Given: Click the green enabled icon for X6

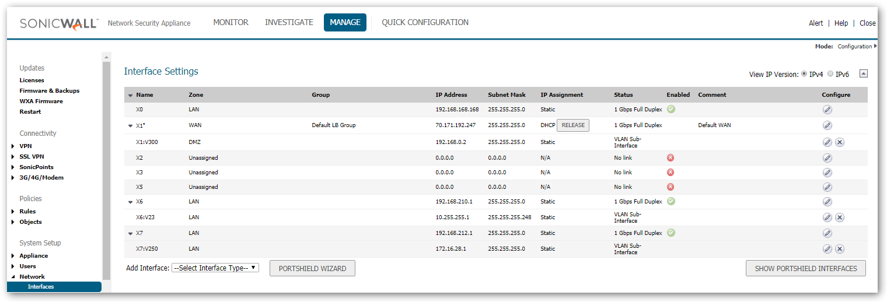Looking at the screenshot, I should point(671,201).
